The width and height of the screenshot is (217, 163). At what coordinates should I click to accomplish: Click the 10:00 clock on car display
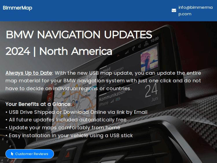(155, 39)
